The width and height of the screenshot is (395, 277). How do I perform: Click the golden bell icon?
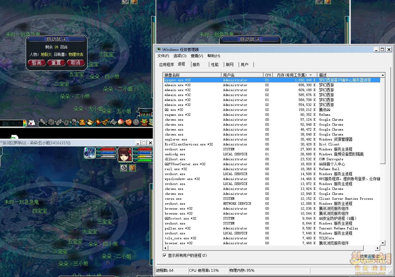click(x=105, y=122)
